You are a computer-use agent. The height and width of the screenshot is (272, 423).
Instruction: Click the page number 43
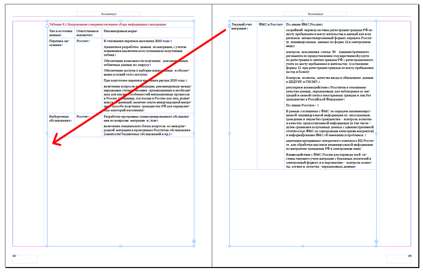point(409,256)
